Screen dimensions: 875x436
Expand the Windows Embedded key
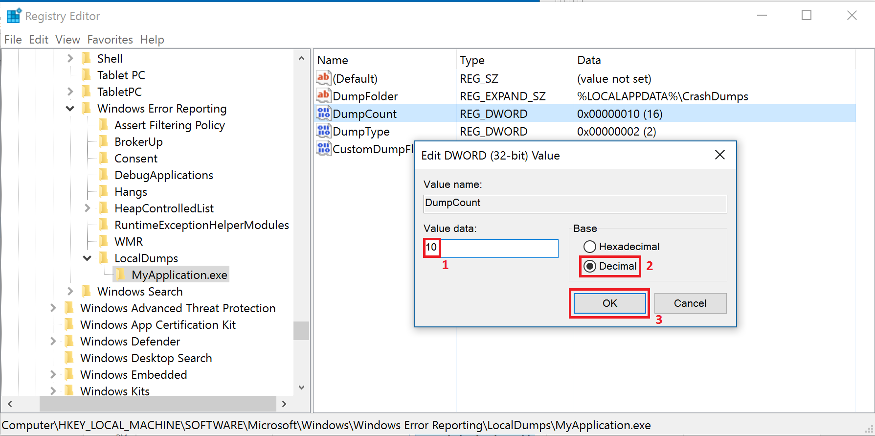[x=53, y=374]
